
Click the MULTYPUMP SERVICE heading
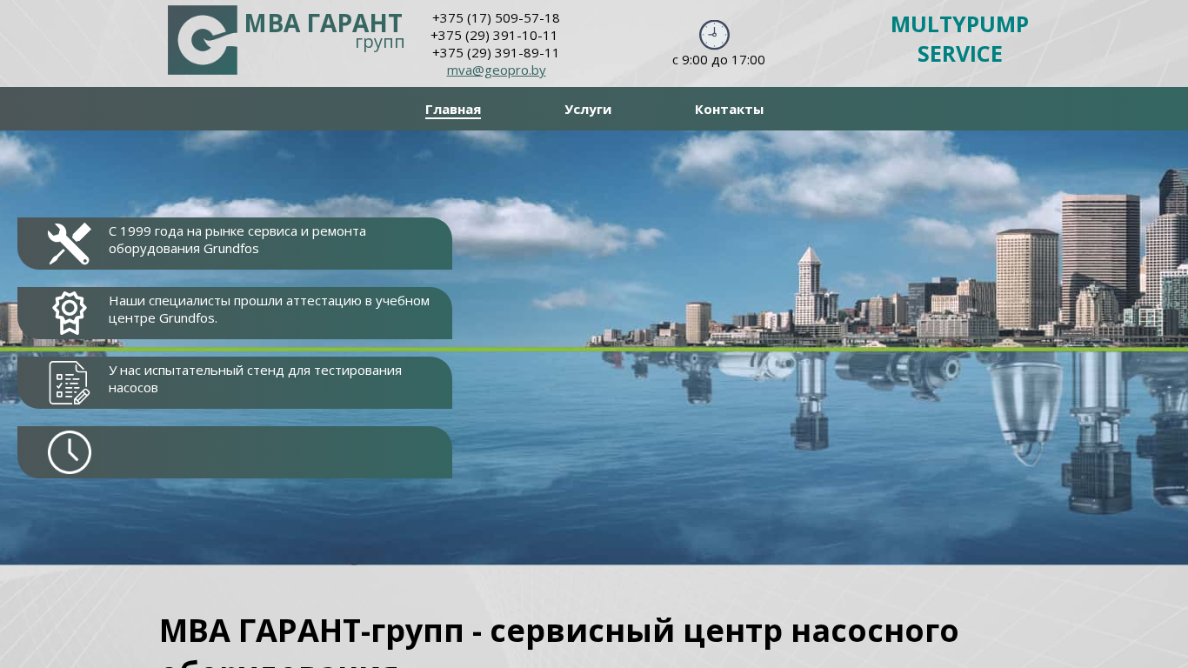click(959, 39)
